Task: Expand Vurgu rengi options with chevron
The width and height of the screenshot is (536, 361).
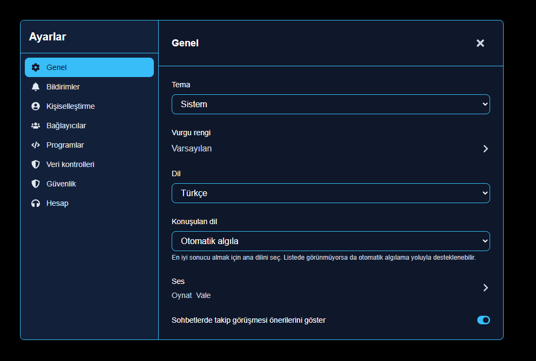Action: (485, 149)
